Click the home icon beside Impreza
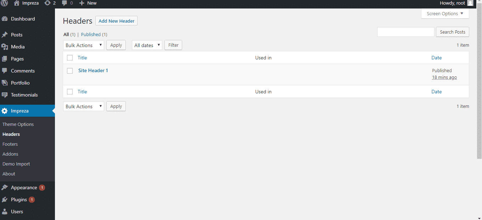Image resolution: width=482 pixels, height=220 pixels. [x=16, y=3]
